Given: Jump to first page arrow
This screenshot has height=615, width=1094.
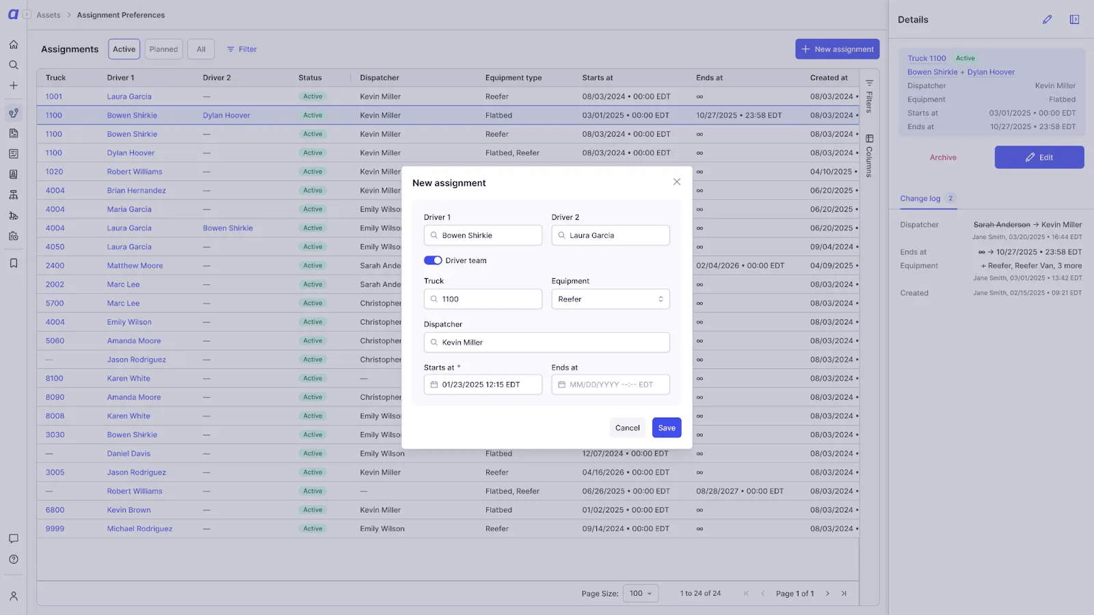Looking at the screenshot, I should click(746, 593).
